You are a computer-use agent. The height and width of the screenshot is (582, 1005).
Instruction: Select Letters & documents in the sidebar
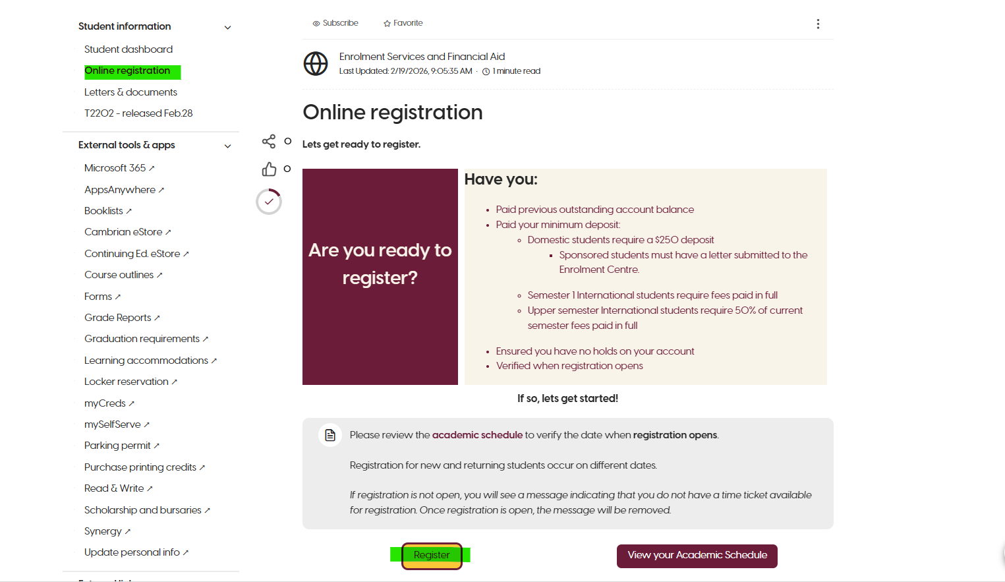point(130,92)
